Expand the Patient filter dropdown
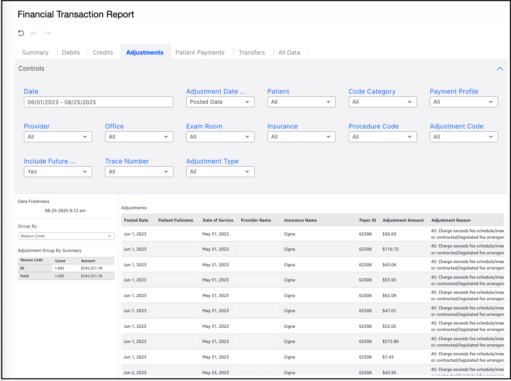Viewport: 511px width, 381px height. 301,102
